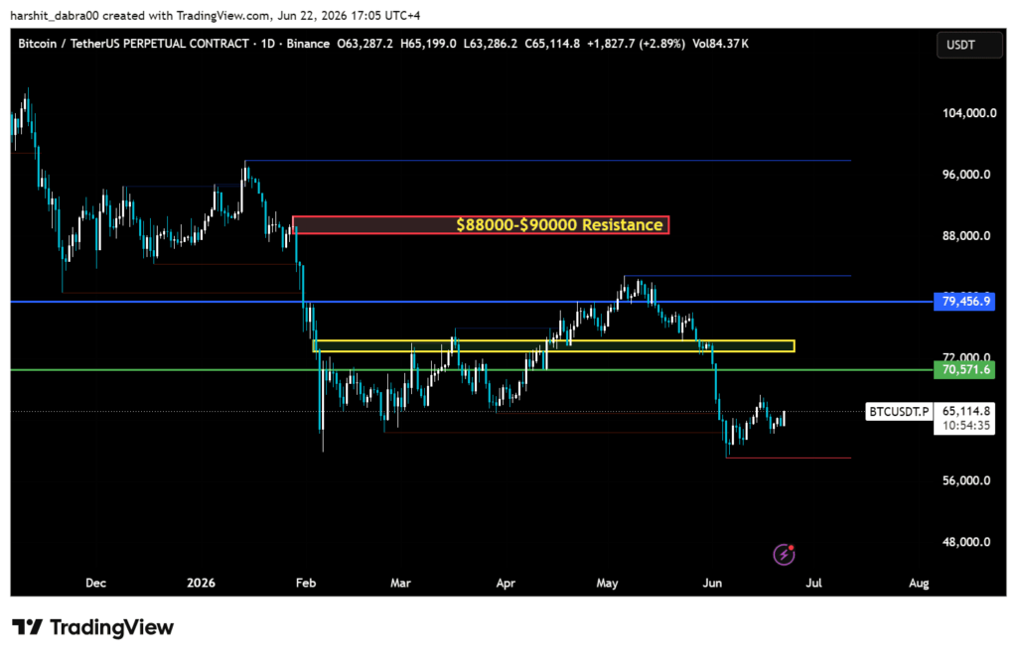
Task: Click the blue 79,456.9 price label
Action: click(x=964, y=301)
